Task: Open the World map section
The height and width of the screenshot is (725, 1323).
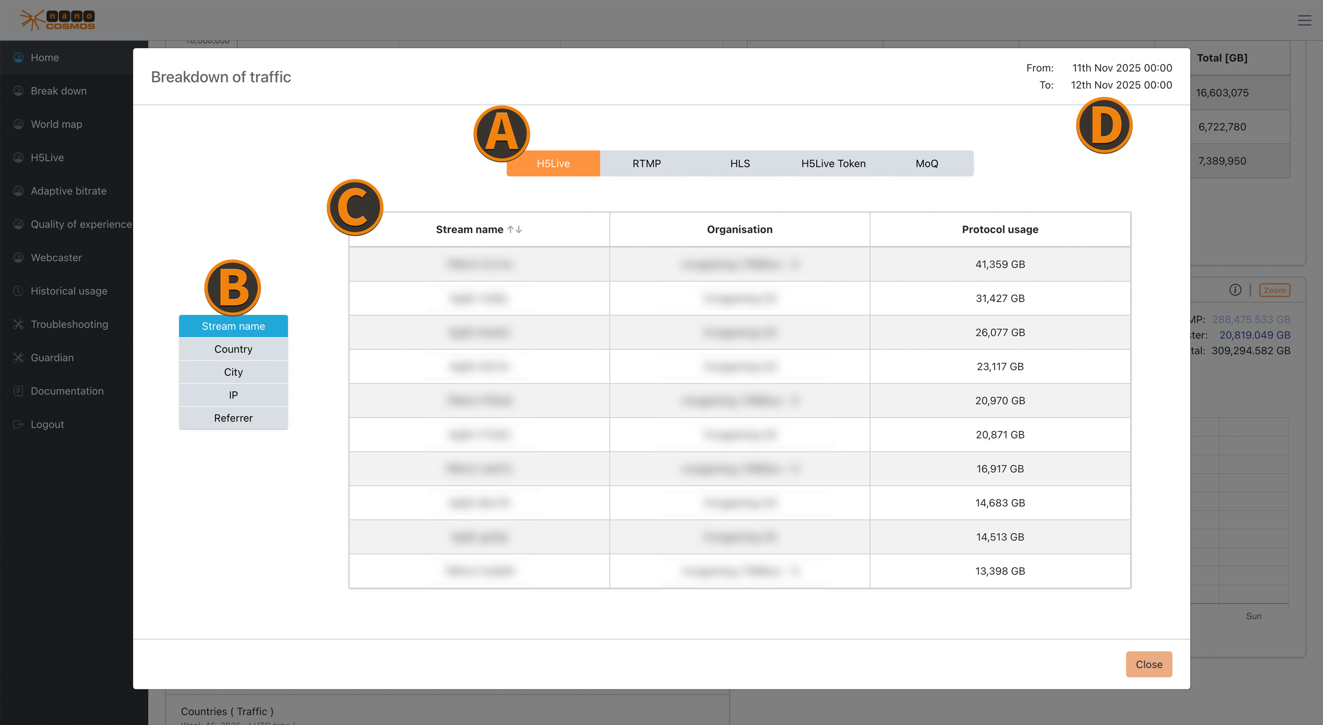Action: 56,124
